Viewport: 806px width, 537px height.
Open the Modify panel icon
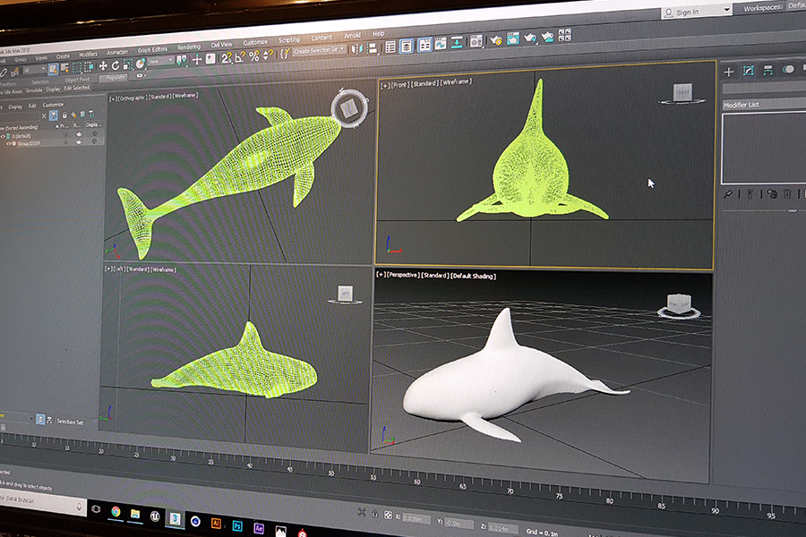tap(749, 71)
